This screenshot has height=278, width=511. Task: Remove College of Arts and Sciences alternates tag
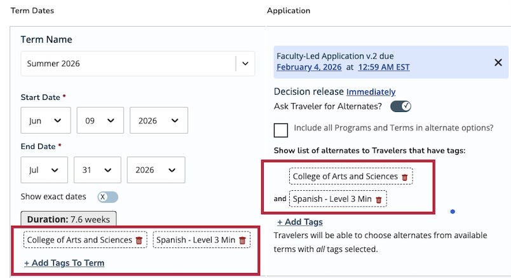[405, 177]
